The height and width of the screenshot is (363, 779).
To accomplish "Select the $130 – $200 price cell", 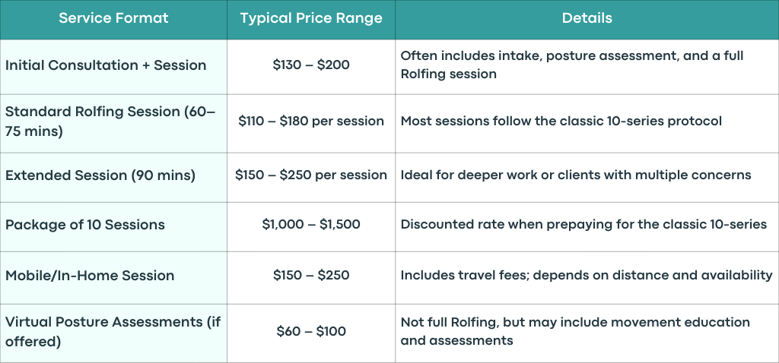I will click(311, 65).
